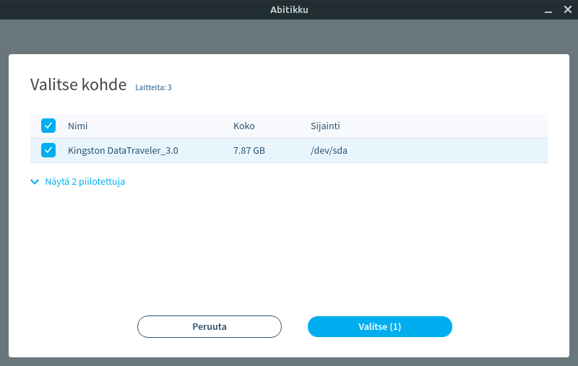Click the 7.87 GB size cell

tap(249, 151)
